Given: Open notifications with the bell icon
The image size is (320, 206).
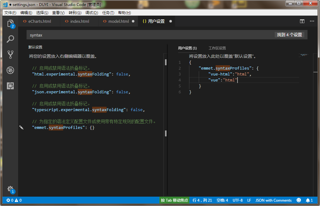Looking at the screenshot, I should point(308,200).
